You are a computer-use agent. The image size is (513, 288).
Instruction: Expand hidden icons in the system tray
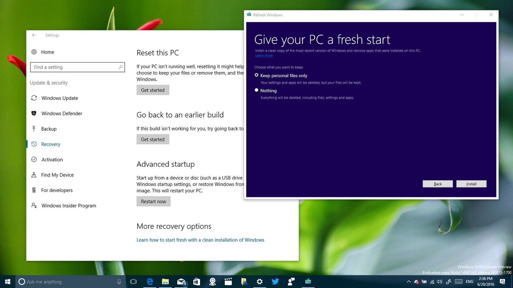[x=409, y=282]
